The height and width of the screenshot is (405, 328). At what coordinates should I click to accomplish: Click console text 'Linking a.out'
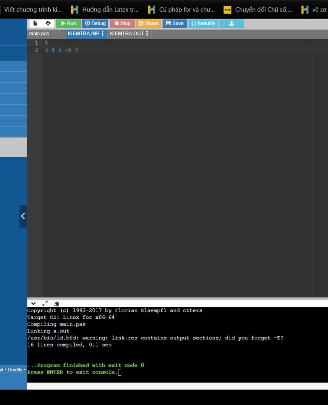pos(48,331)
